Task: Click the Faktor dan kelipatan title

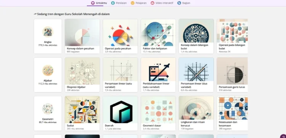Action: [x=155, y=49]
